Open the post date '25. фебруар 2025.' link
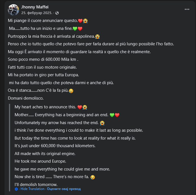 (x=37, y=13)
